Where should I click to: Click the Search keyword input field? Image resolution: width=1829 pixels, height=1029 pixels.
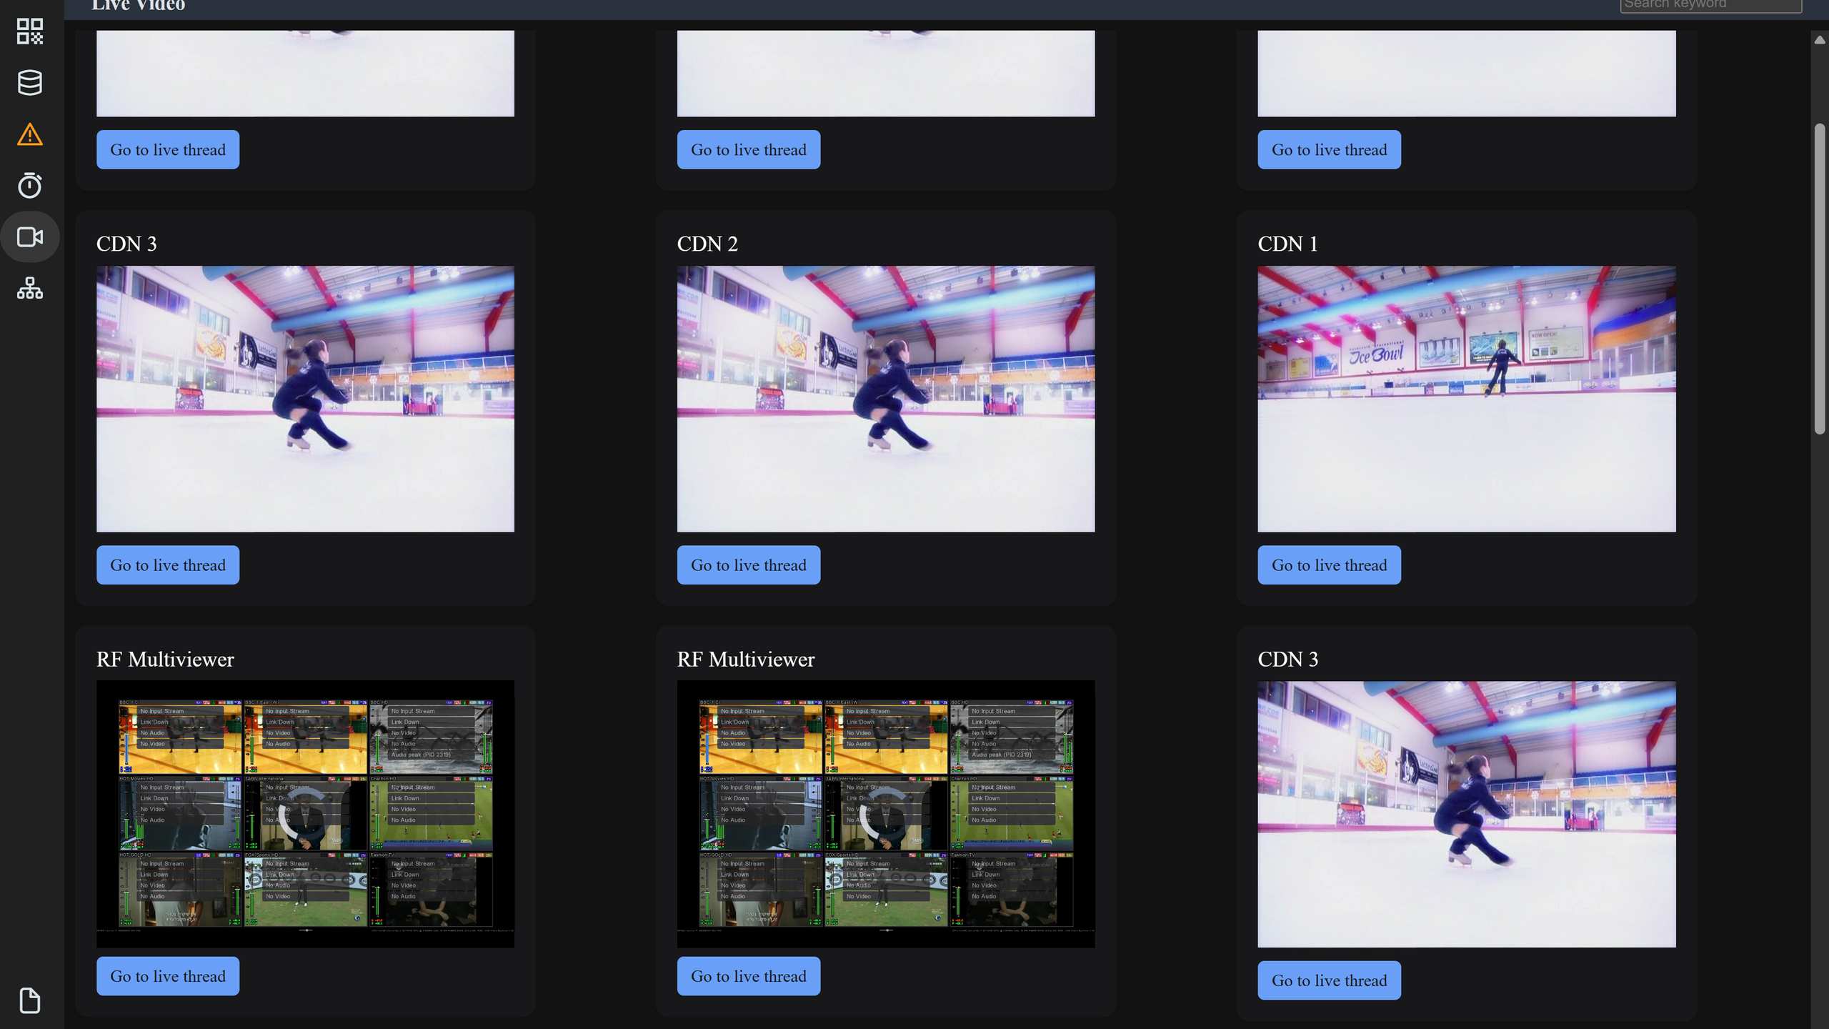[1710, 5]
